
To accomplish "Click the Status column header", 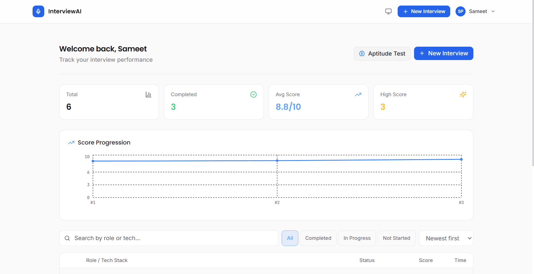I will click(x=367, y=260).
